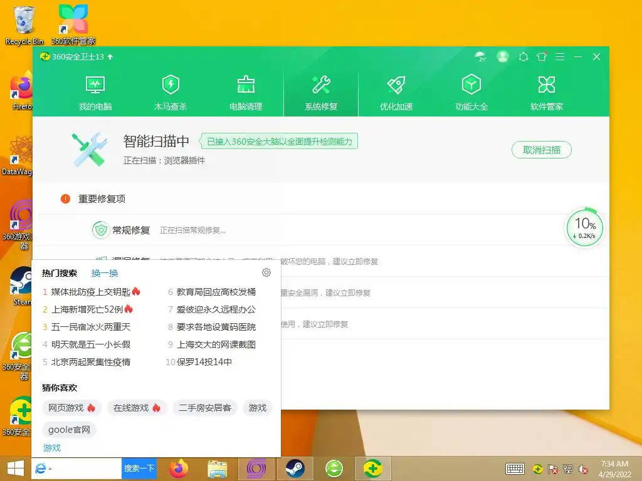
Task: Open hot search 媒体批防疫上交钥匙
Action: pos(92,292)
